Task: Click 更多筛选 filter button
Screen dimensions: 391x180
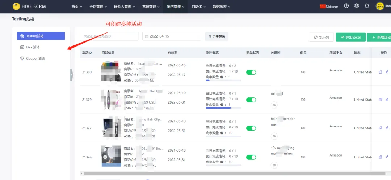Action: pos(216,36)
